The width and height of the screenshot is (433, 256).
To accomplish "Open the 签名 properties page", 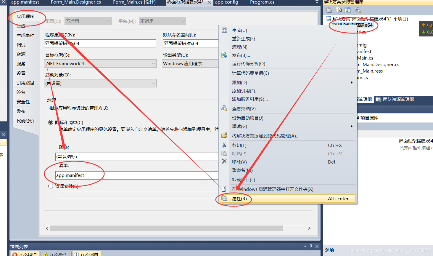I will tap(21, 92).
